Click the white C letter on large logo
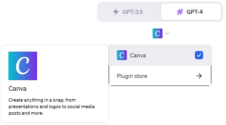 click(x=22, y=66)
